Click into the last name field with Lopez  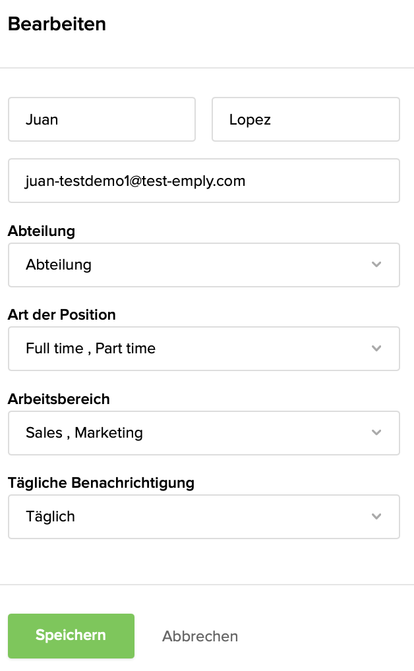305,119
